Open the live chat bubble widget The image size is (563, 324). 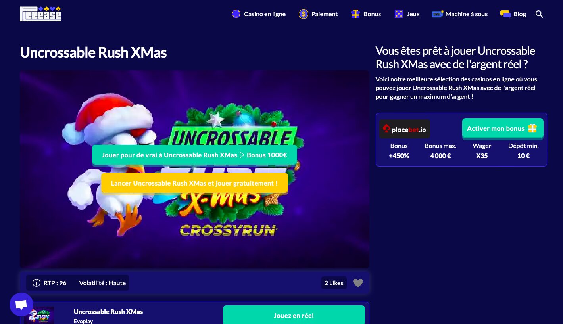click(21, 305)
